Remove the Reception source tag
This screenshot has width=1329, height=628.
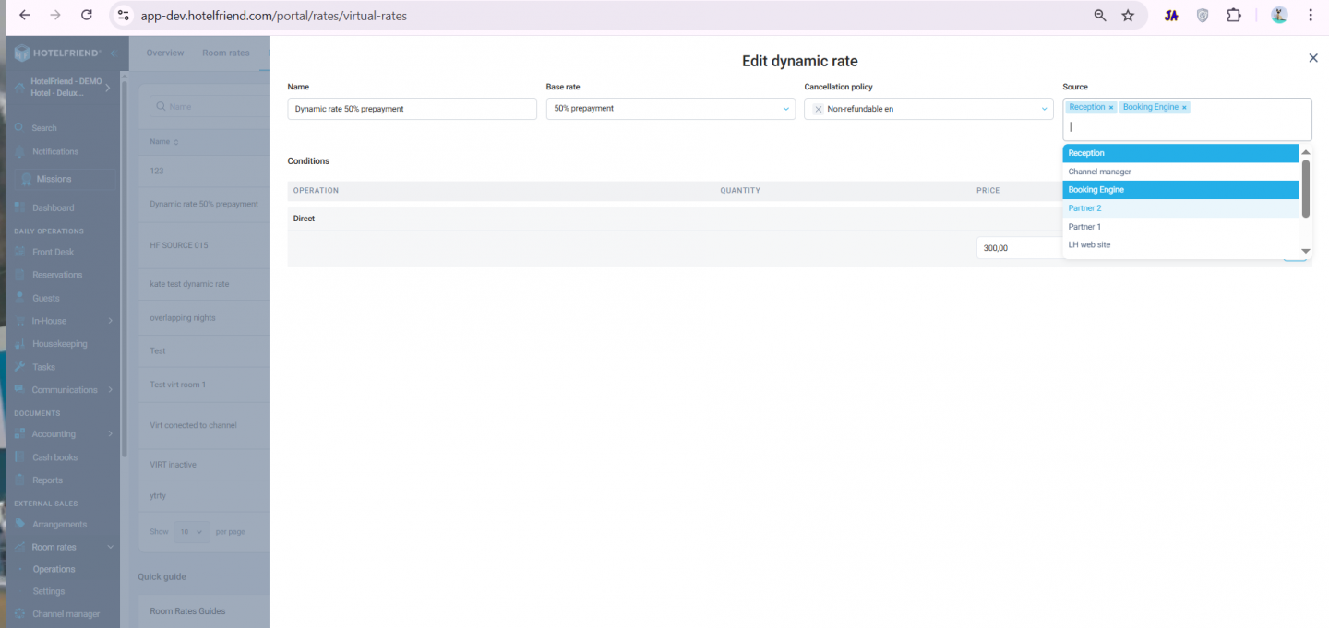click(1111, 108)
